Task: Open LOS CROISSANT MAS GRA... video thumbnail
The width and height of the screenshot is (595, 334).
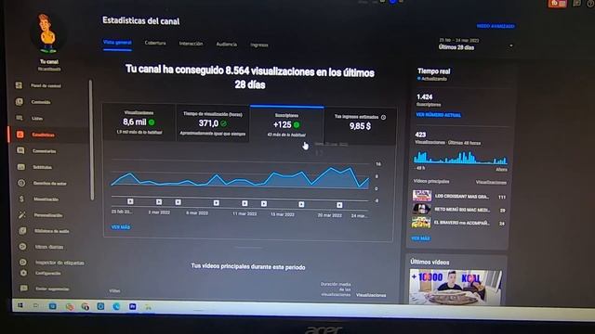Action: [422, 196]
